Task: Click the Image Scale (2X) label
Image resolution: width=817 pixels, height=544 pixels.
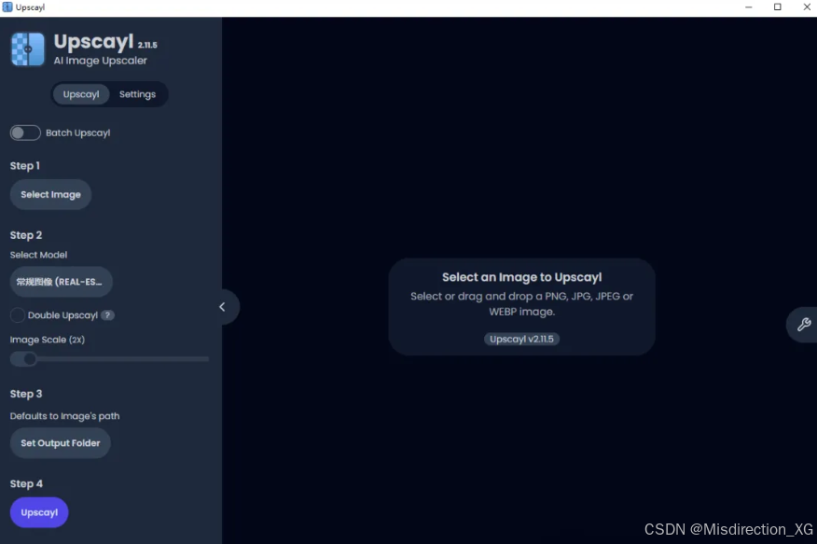Action: (48, 340)
